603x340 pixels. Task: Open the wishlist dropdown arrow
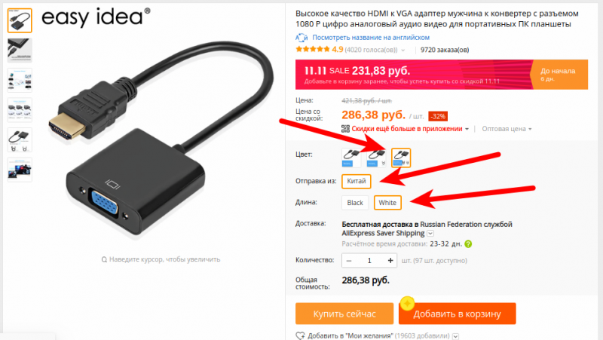(455, 336)
